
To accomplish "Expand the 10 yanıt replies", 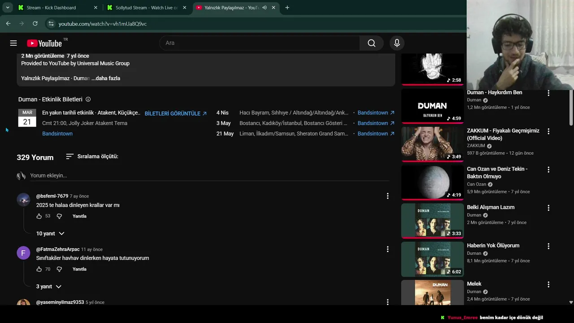I will (x=50, y=234).
